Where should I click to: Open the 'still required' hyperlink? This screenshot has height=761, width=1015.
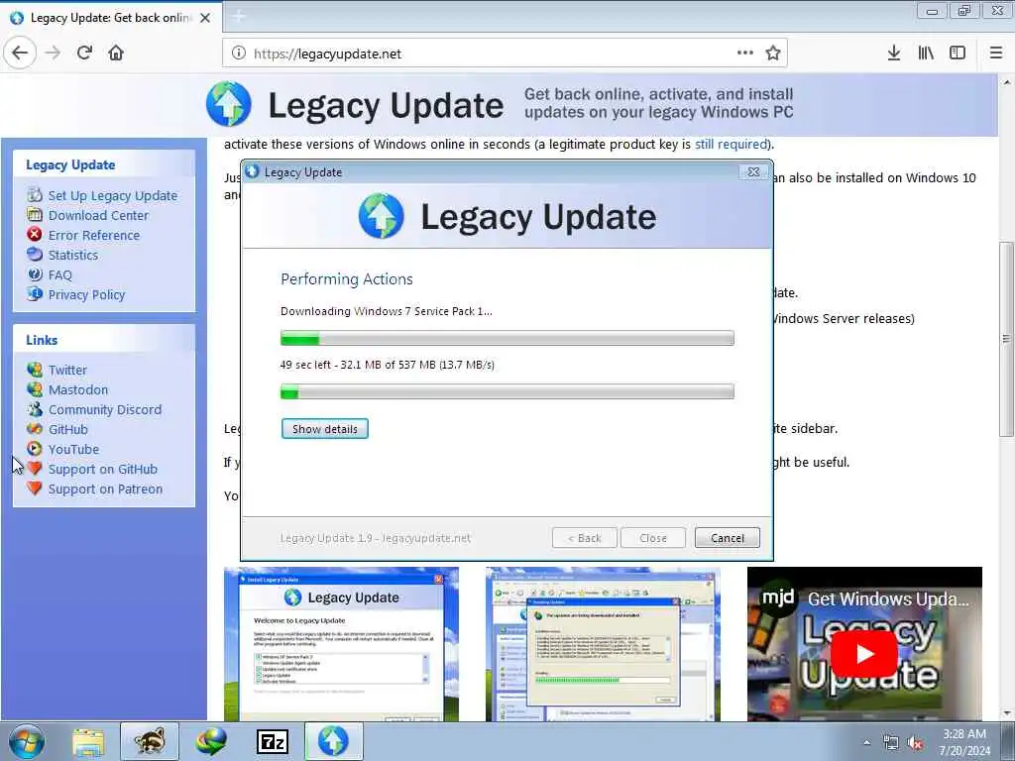tap(731, 145)
